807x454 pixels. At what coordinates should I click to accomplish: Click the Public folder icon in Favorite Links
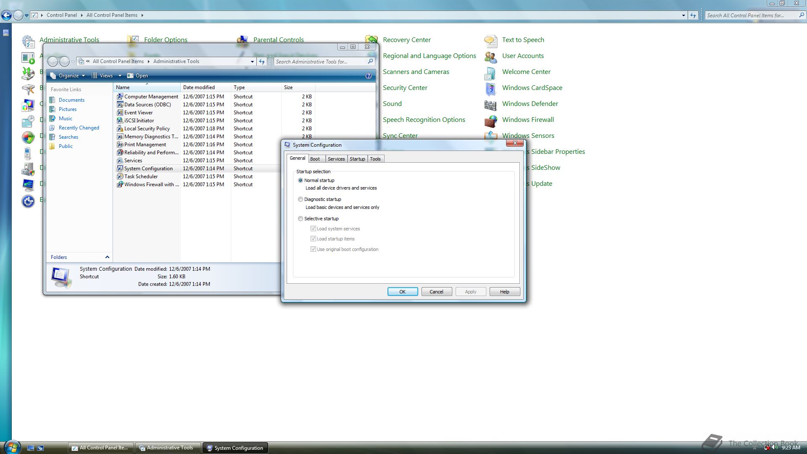click(52, 146)
